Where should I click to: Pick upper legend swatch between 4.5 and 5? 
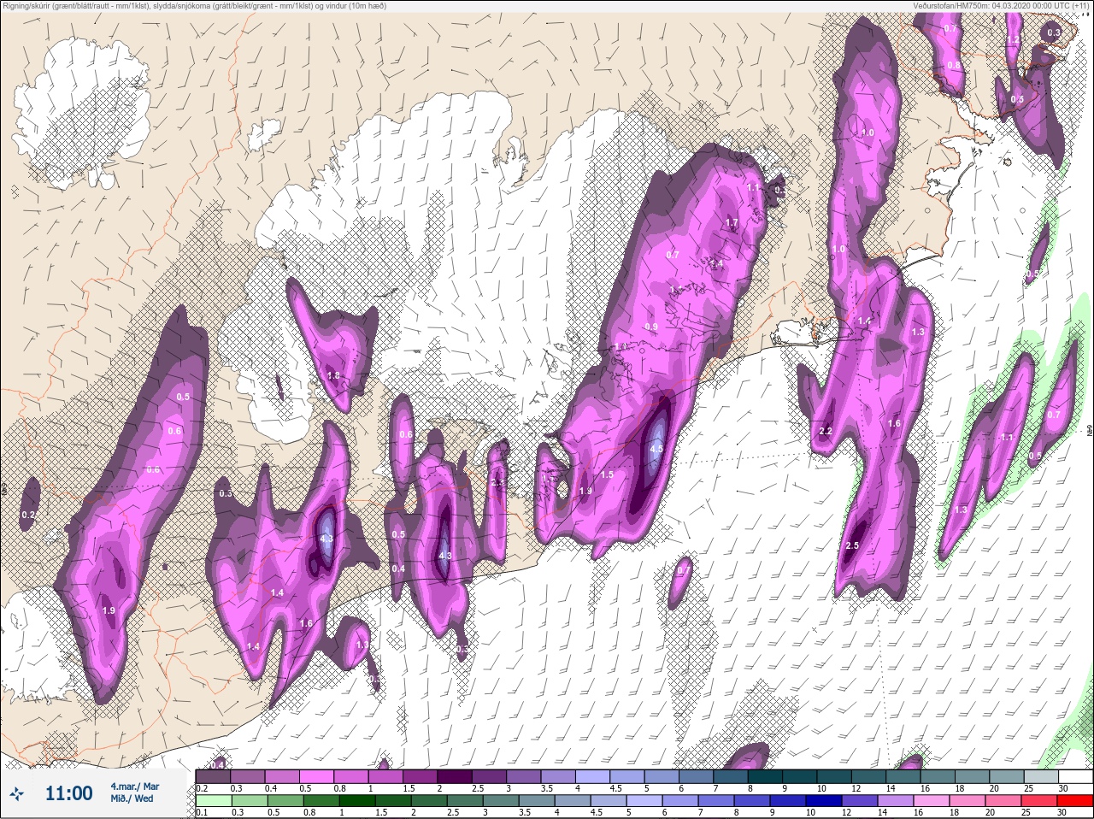[x=627, y=777]
